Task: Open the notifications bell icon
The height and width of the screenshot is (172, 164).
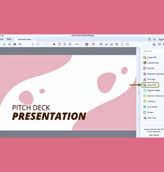Action: 154,39
